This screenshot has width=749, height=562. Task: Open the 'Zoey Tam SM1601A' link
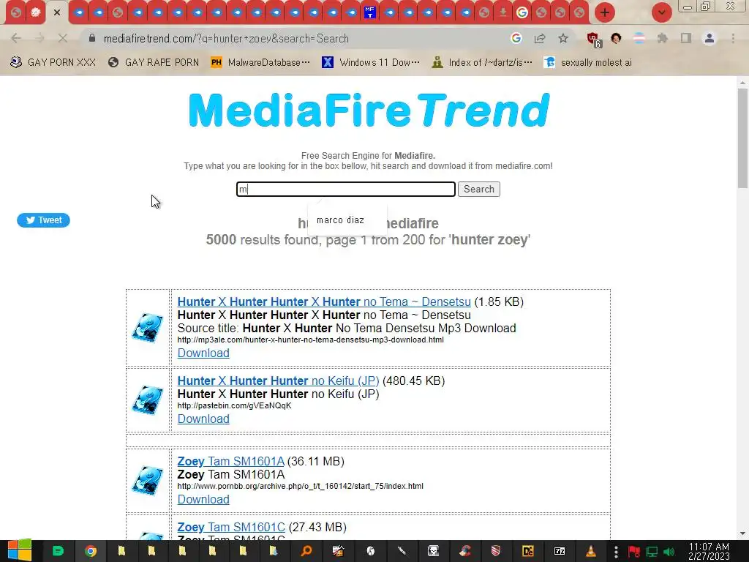click(x=230, y=462)
